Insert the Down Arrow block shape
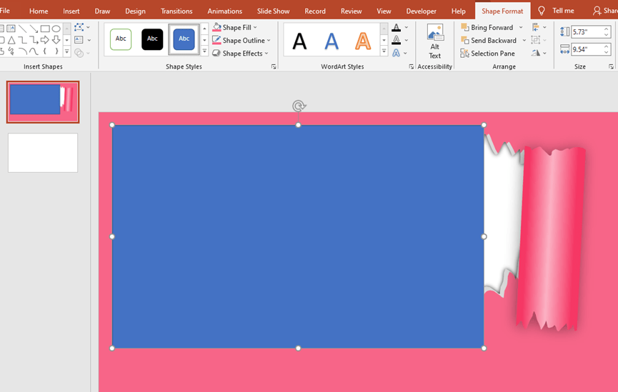 [56, 40]
